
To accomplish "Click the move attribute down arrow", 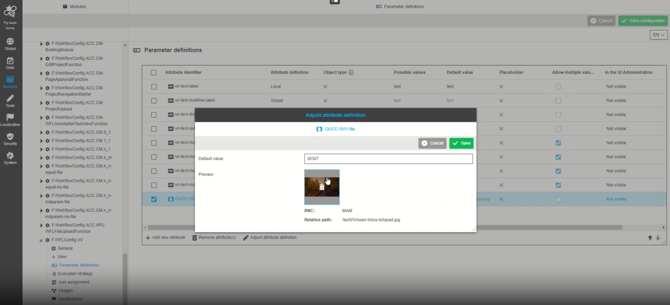I will [658, 238].
